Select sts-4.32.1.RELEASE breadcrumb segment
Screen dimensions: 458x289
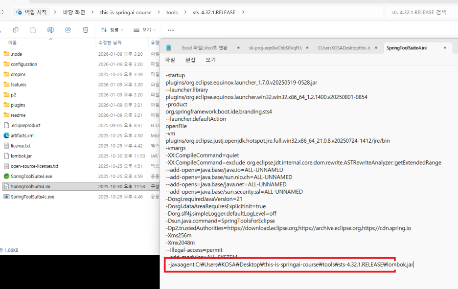(x=214, y=12)
